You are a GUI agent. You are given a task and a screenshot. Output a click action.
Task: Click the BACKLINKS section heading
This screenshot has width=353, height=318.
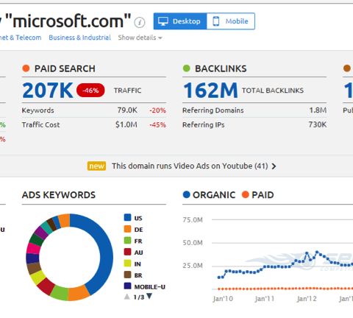pos(221,68)
